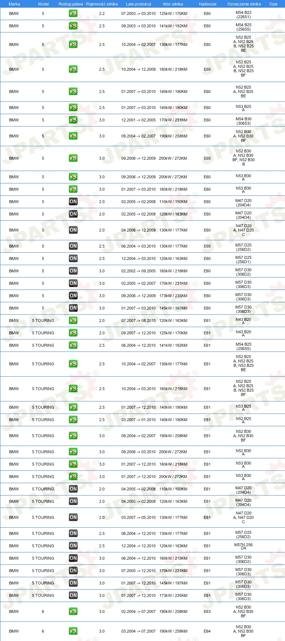Select petrol icon in 5 TOURING 141kW / 192KM row
Viewport: 285px width, 641px height.
[73, 345]
